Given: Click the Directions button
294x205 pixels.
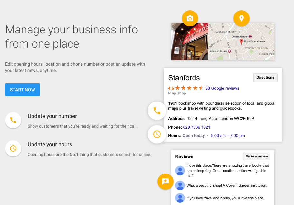Looking at the screenshot, I should [x=265, y=77].
